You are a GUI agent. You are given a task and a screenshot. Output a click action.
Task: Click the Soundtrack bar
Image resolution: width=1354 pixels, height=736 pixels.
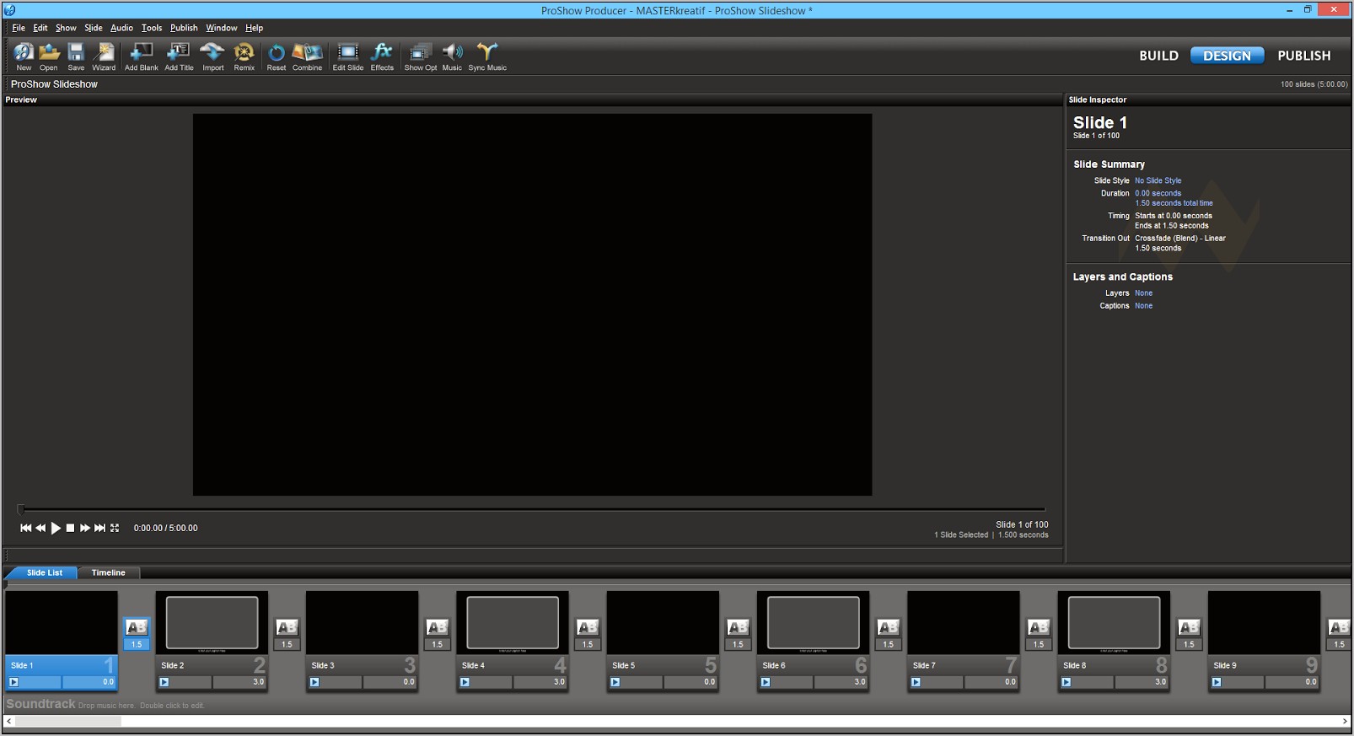677,704
